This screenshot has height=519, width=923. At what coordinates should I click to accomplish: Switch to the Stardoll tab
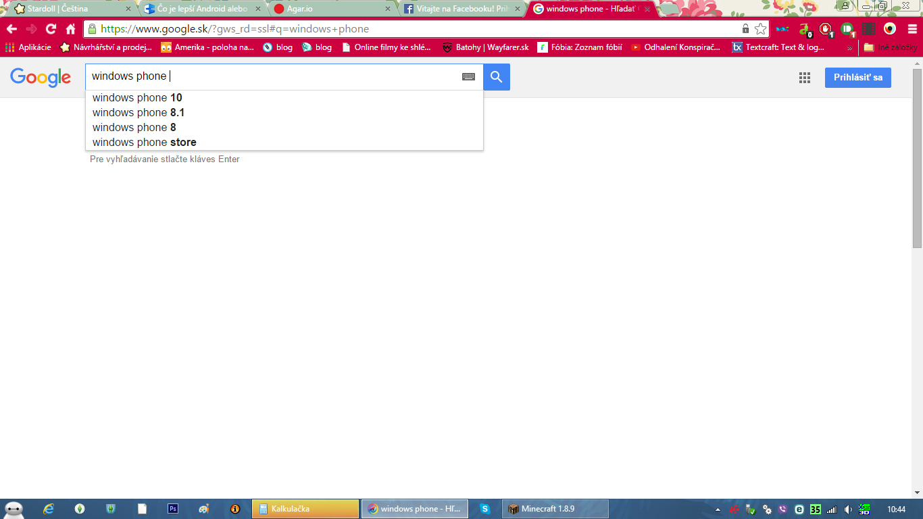pos(68,9)
